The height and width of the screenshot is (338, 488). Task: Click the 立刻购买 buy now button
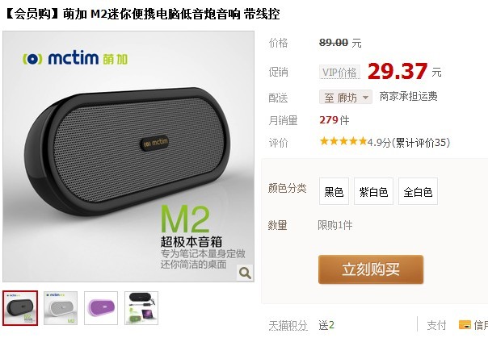(371, 269)
